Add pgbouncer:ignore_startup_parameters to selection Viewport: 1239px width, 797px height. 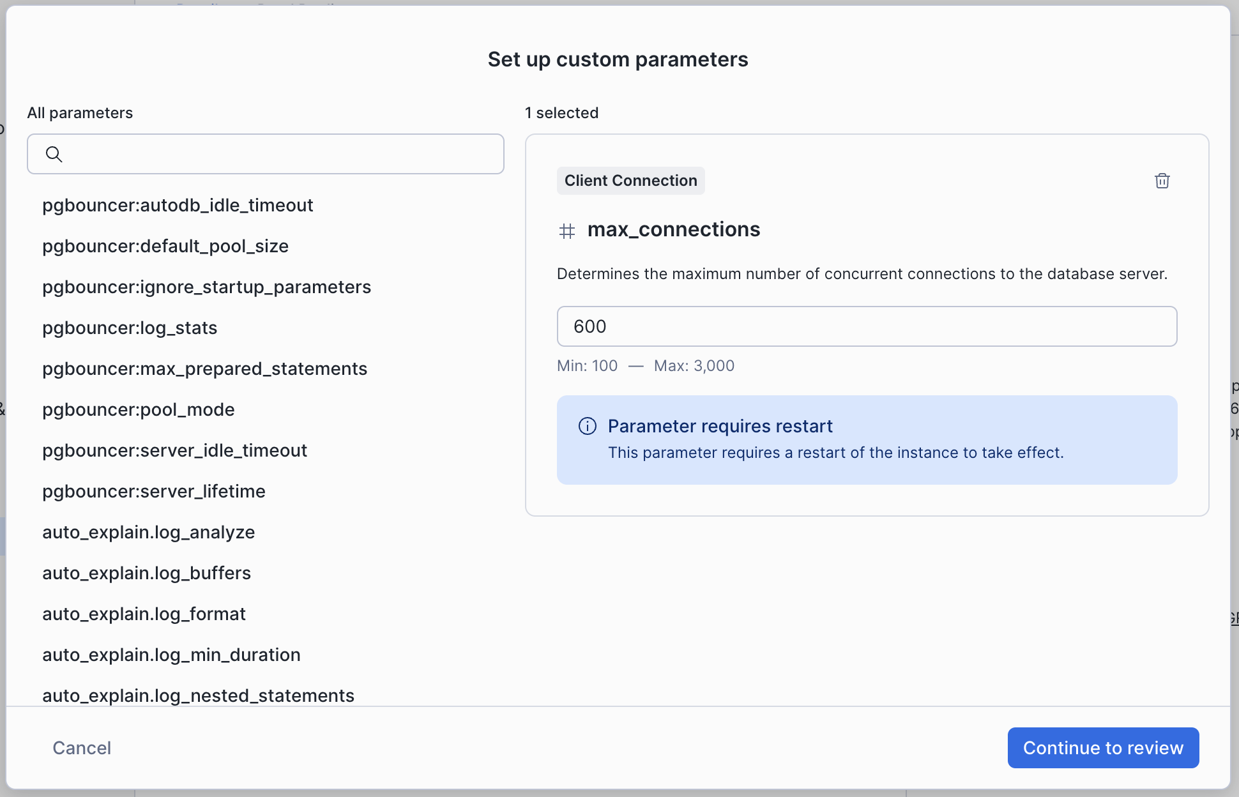click(206, 287)
